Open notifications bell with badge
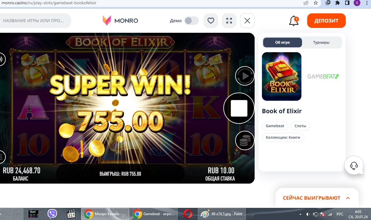 click(294, 21)
